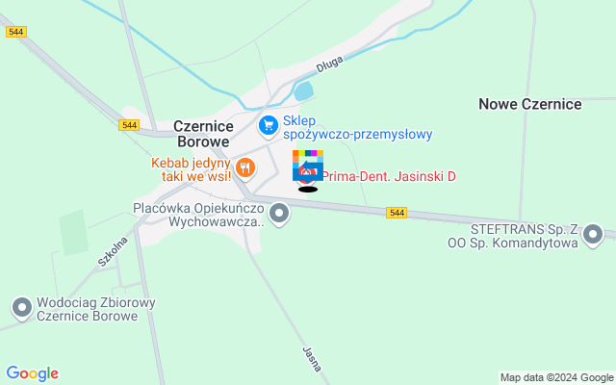Select the Nowe Czernice place name

[530, 104]
